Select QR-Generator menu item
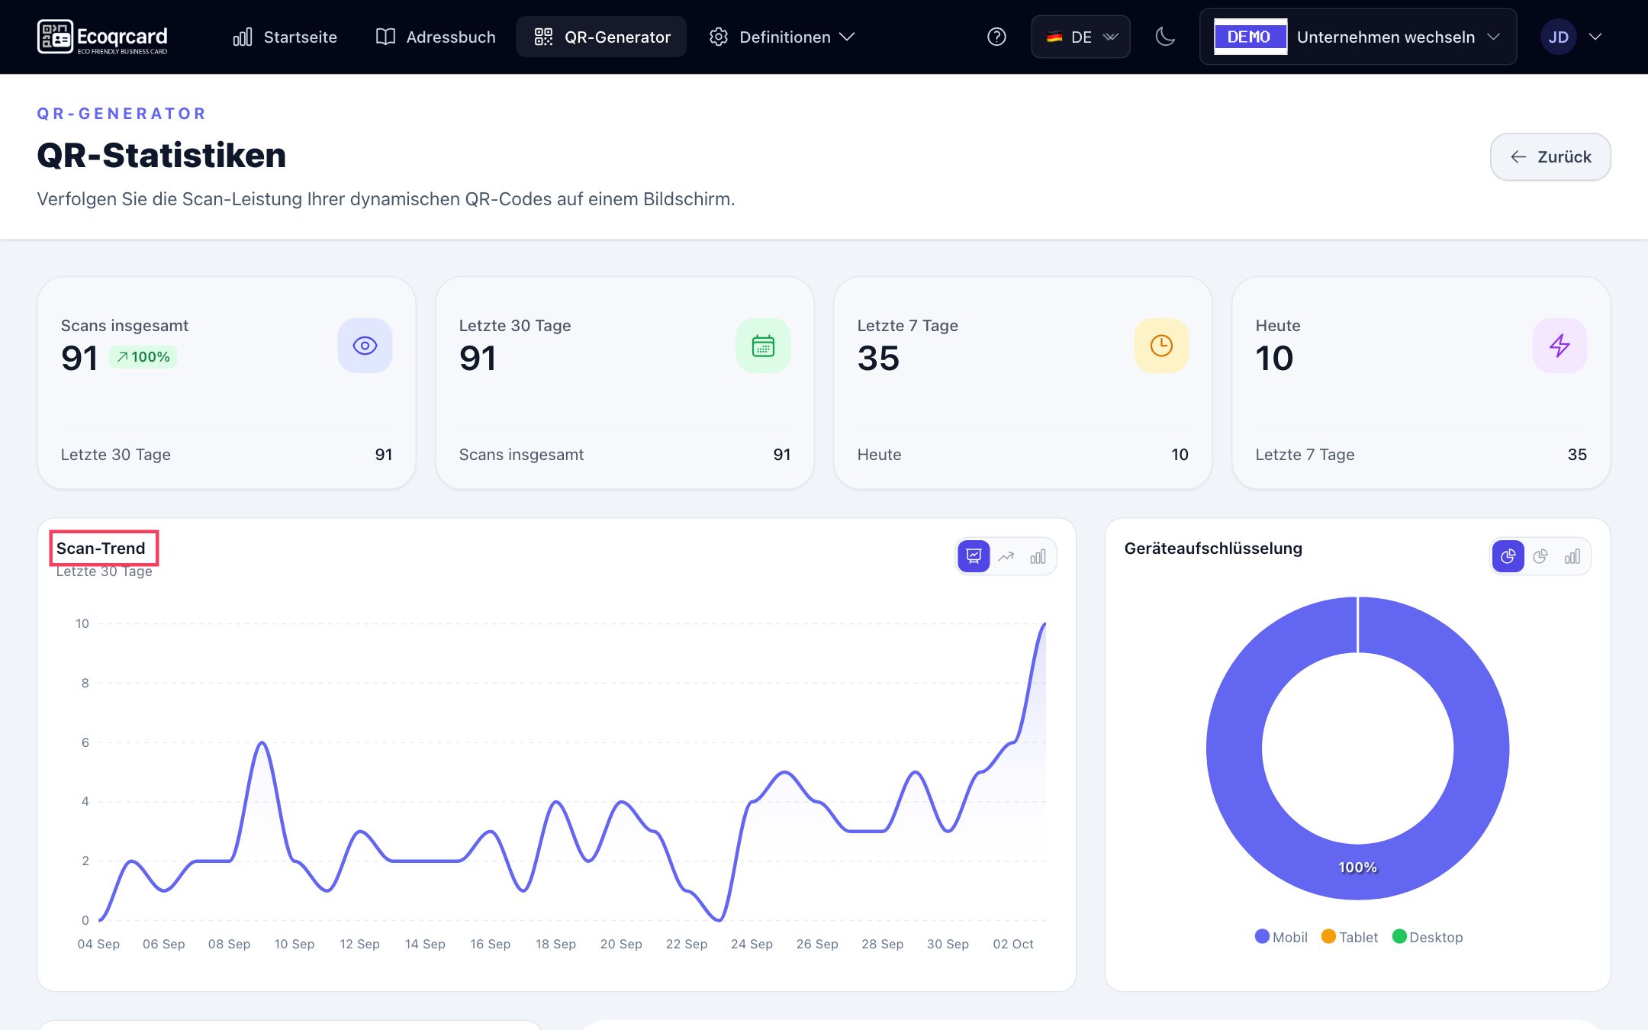The image size is (1648, 1030). (x=602, y=37)
